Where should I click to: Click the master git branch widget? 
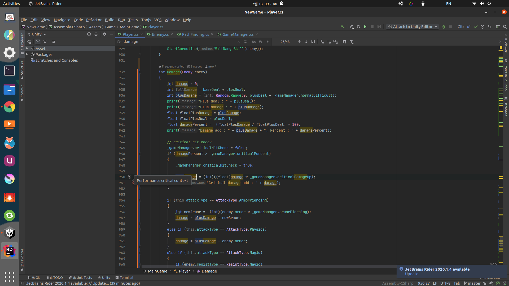coord(472,283)
